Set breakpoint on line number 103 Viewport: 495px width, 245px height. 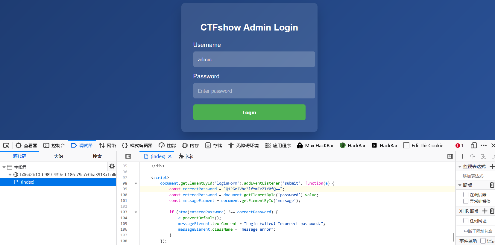124,212
